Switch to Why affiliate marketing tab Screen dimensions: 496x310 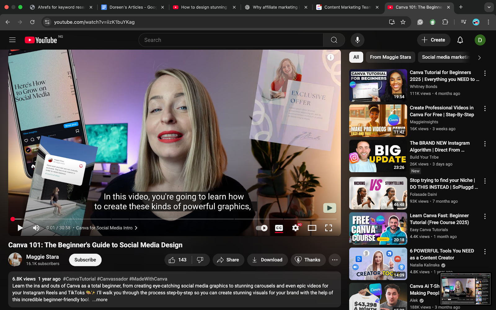coord(276,7)
